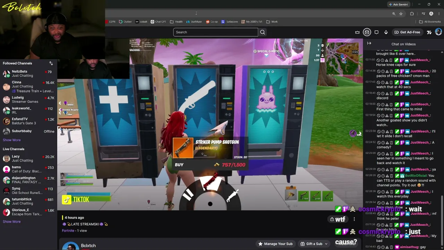Click the Twitch search magnifier button
This screenshot has height=250, width=444.
[x=263, y=32]
